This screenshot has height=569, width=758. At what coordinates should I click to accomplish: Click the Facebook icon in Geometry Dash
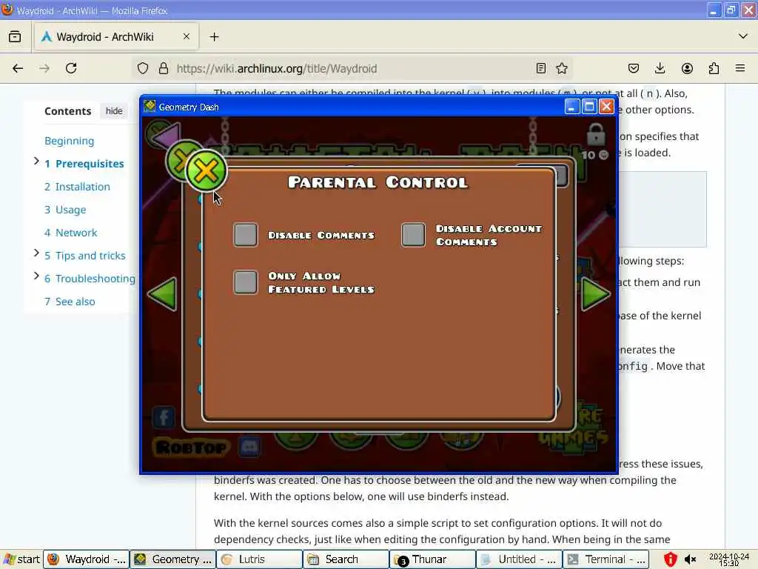[164, 418]
